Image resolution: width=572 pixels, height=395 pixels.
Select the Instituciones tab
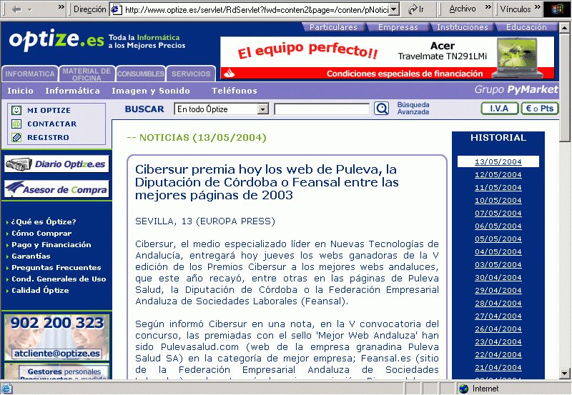click(462, 27)
